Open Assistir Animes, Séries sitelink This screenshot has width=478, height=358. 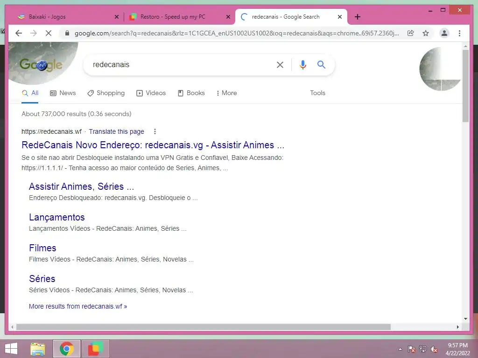pos(81,186)
